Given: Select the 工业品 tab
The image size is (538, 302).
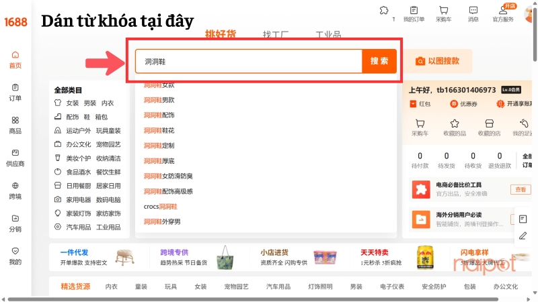Looking at the screenshot, I should (328, 34).
